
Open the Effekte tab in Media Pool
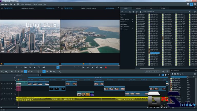[163, 8]
